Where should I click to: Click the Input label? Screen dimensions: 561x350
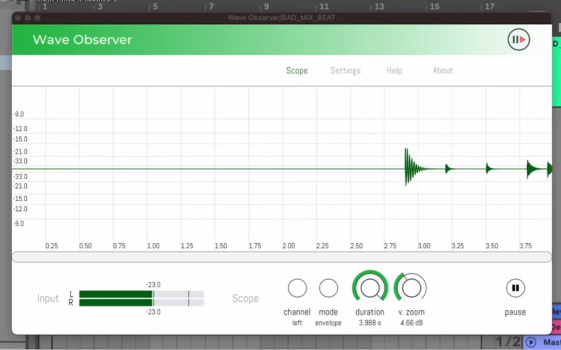(x=48, y=298)
